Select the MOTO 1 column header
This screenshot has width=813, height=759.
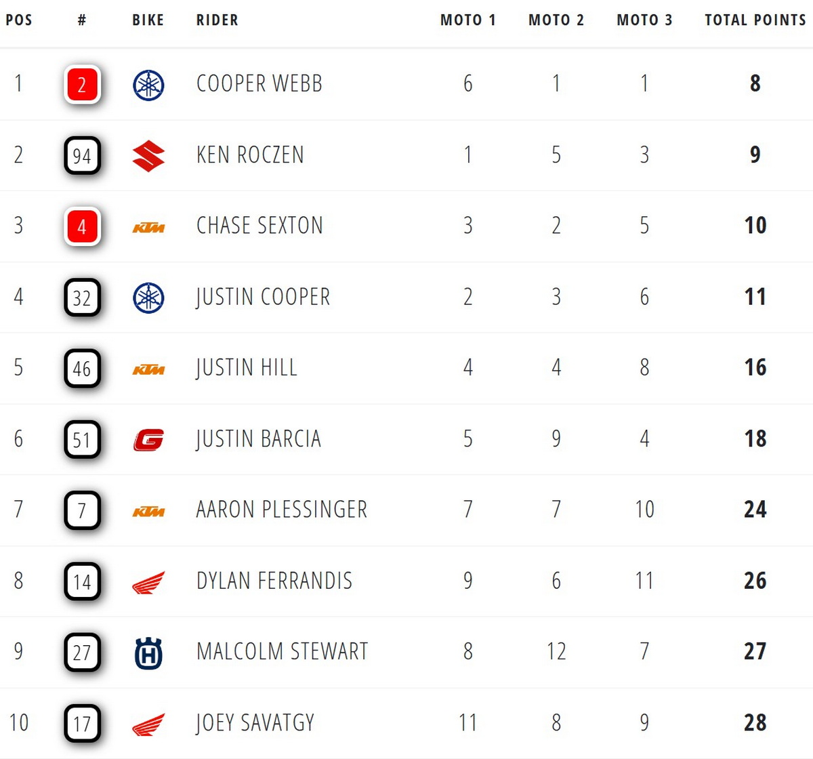point(468,20)
